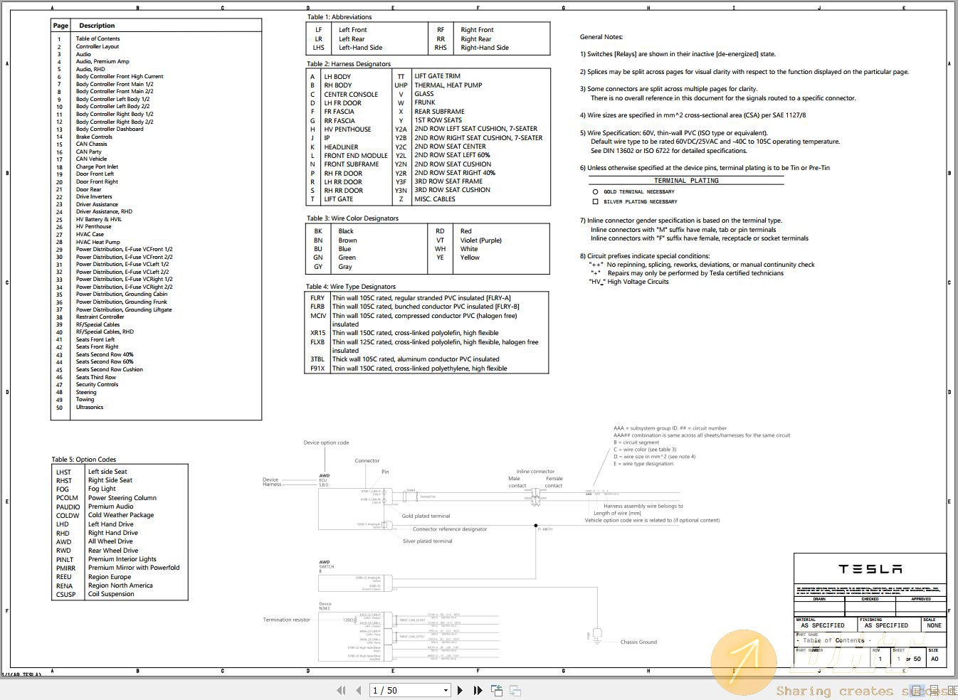Click 'Brake Controls' contents entry

point(94,137)
